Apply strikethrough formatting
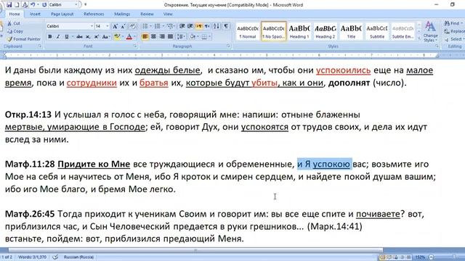The width and height of the screenshot is (465, 261). (x=79, y=37)
